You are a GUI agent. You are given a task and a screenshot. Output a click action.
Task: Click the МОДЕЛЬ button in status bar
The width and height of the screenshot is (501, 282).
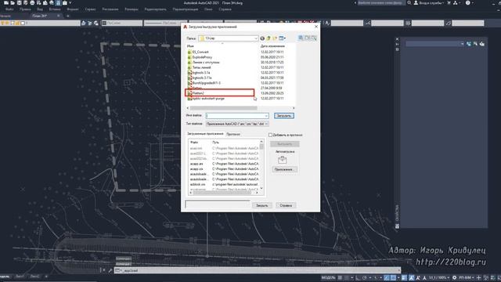click(329, 278)
